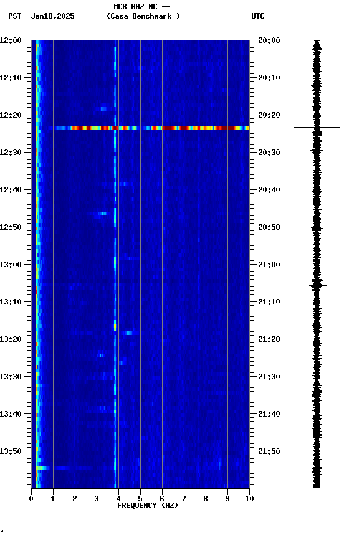Click the '12:30' PST time label
Screen dimensions: 344x538
pos(11,153)
